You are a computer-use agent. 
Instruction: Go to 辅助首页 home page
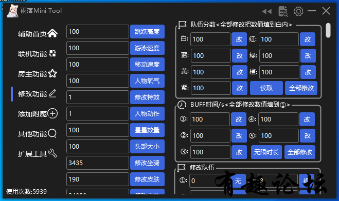click(x=38, y=33)
